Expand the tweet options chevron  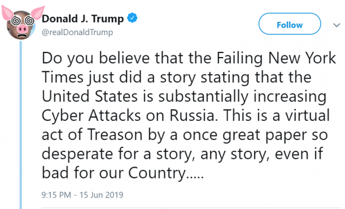click(x=336, y=25)
